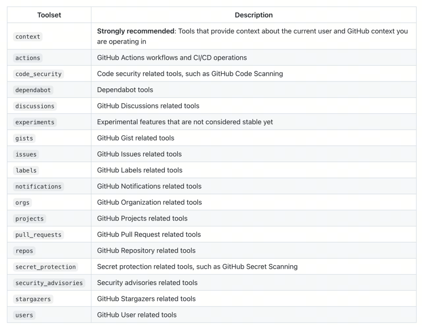Click the bold 'Strongly recommended' text
This screenshot has width=422, height=325.
coord(136,31)
